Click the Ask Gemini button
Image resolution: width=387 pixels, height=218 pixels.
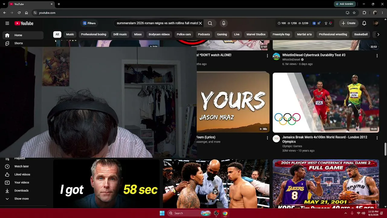tap(344, 4)
